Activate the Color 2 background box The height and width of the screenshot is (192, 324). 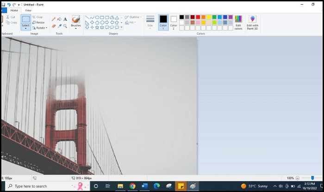(174, 21)
